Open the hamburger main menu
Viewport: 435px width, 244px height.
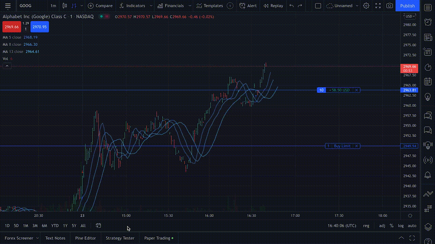tap(8, 6)
